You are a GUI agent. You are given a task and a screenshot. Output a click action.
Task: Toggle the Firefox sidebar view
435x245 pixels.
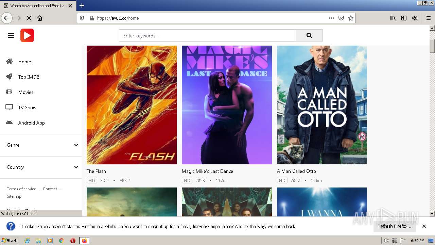click(404, 18)
